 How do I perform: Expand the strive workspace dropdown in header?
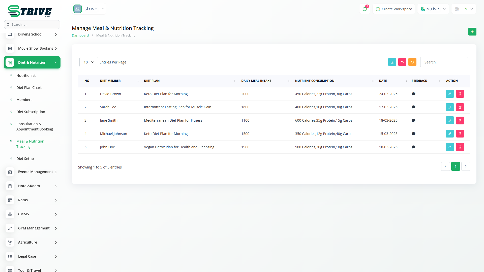click(433, 9)
